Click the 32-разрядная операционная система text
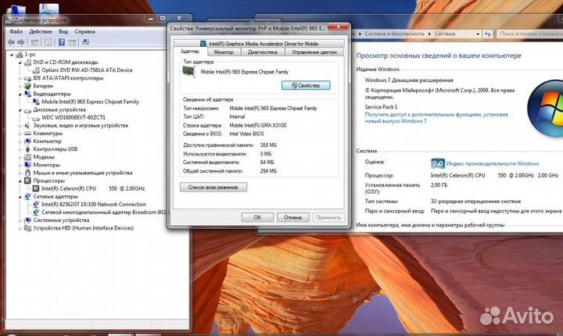 475,202
